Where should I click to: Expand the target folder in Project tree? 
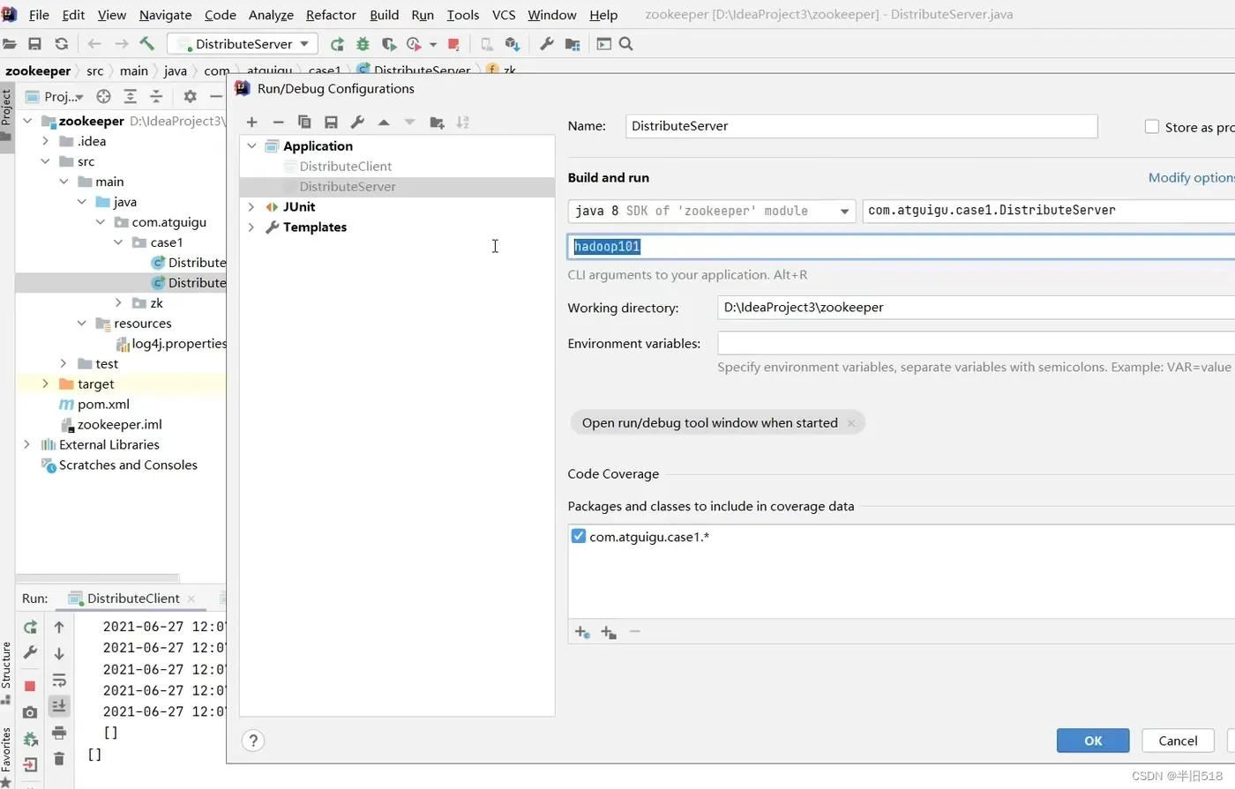click(x=46, y=384)
